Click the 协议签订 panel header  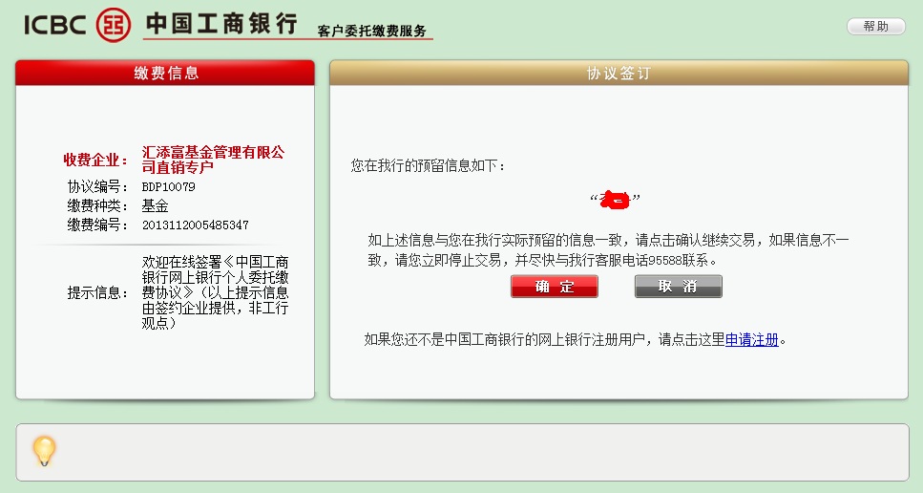point(619,74)
